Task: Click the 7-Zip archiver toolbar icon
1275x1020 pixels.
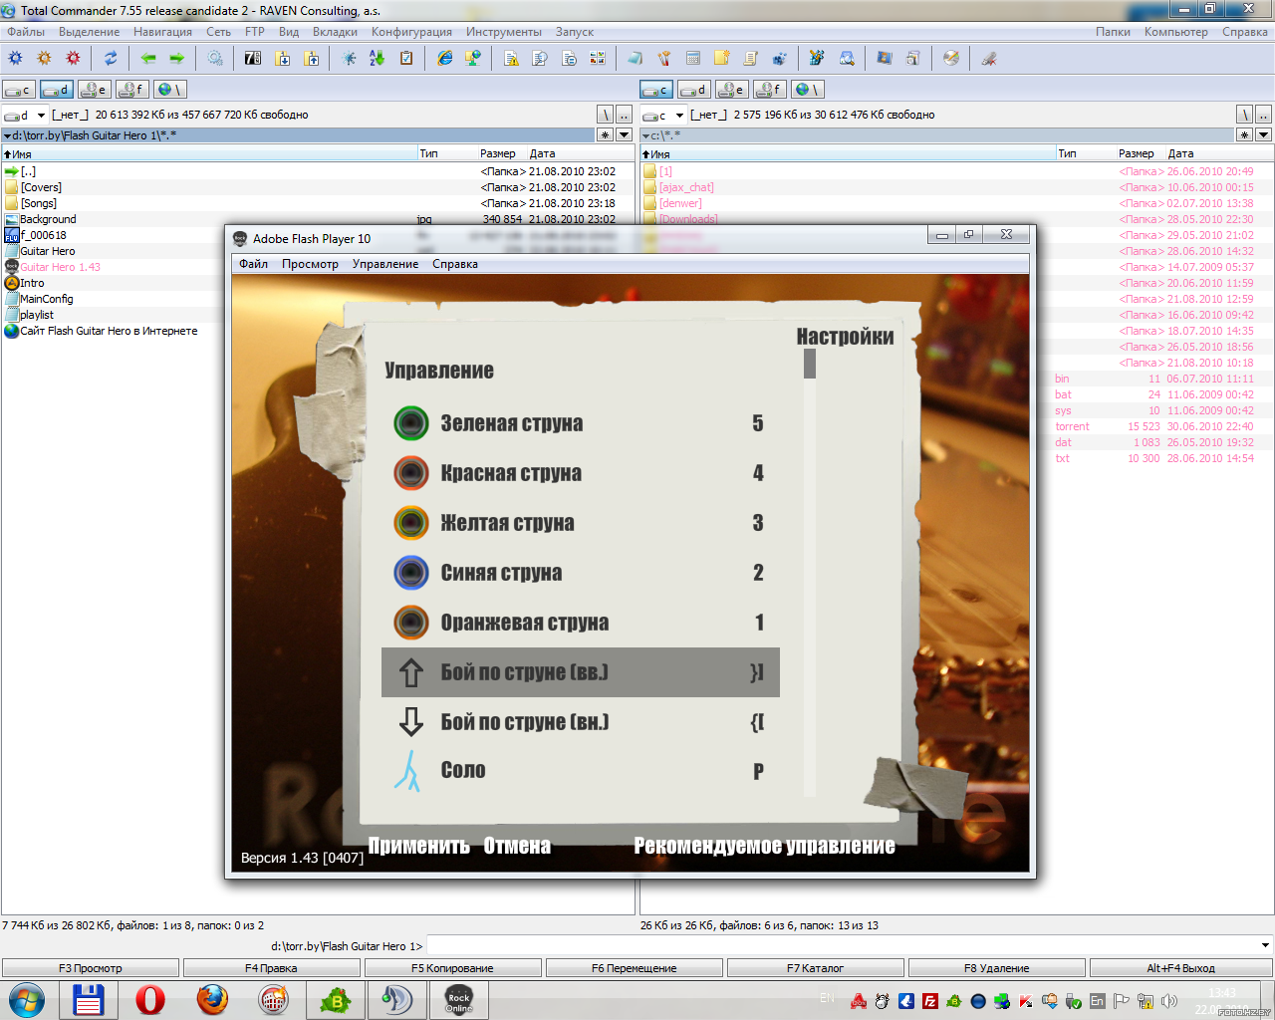Action: [x=253, y=59]
